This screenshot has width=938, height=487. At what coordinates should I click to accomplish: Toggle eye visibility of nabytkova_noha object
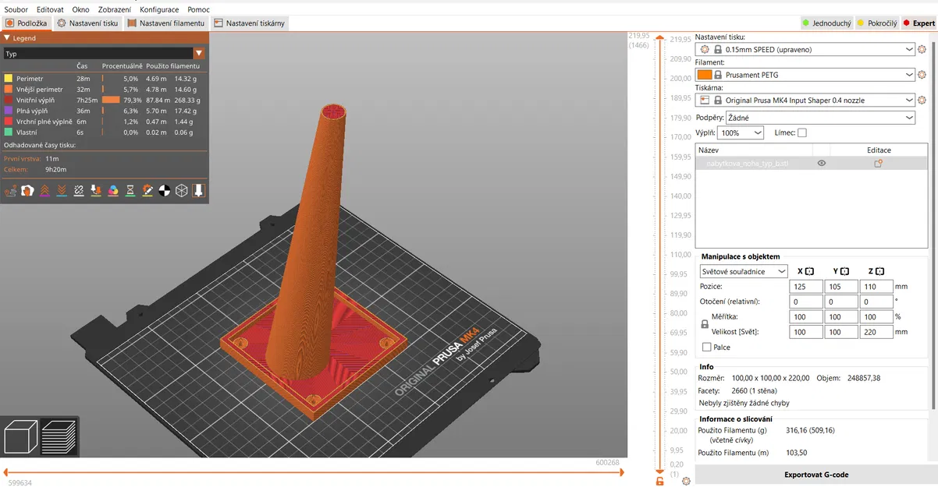(x=821, y=164)
